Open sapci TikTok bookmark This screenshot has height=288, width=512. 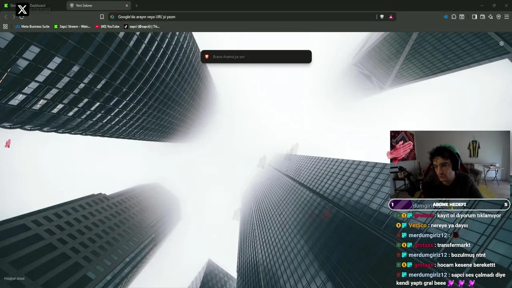click(x=142, y=26)
